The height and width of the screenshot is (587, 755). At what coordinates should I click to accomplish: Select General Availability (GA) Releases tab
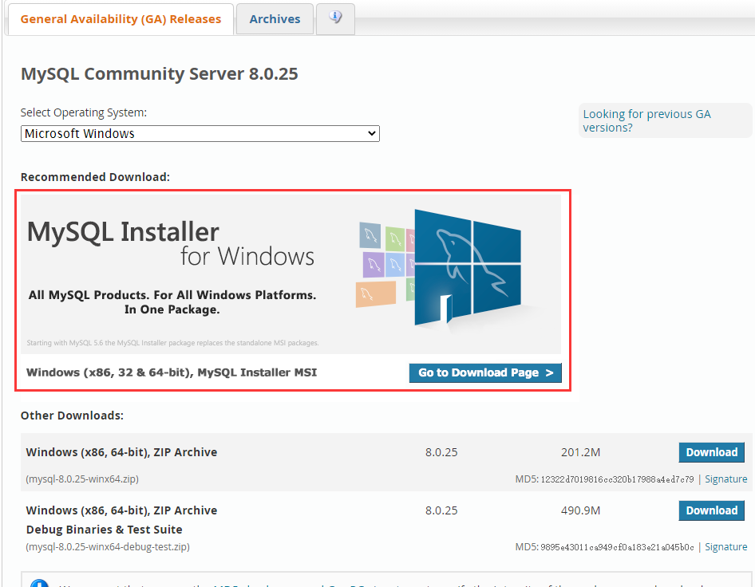pyautogui.click(x=121, y=19)
